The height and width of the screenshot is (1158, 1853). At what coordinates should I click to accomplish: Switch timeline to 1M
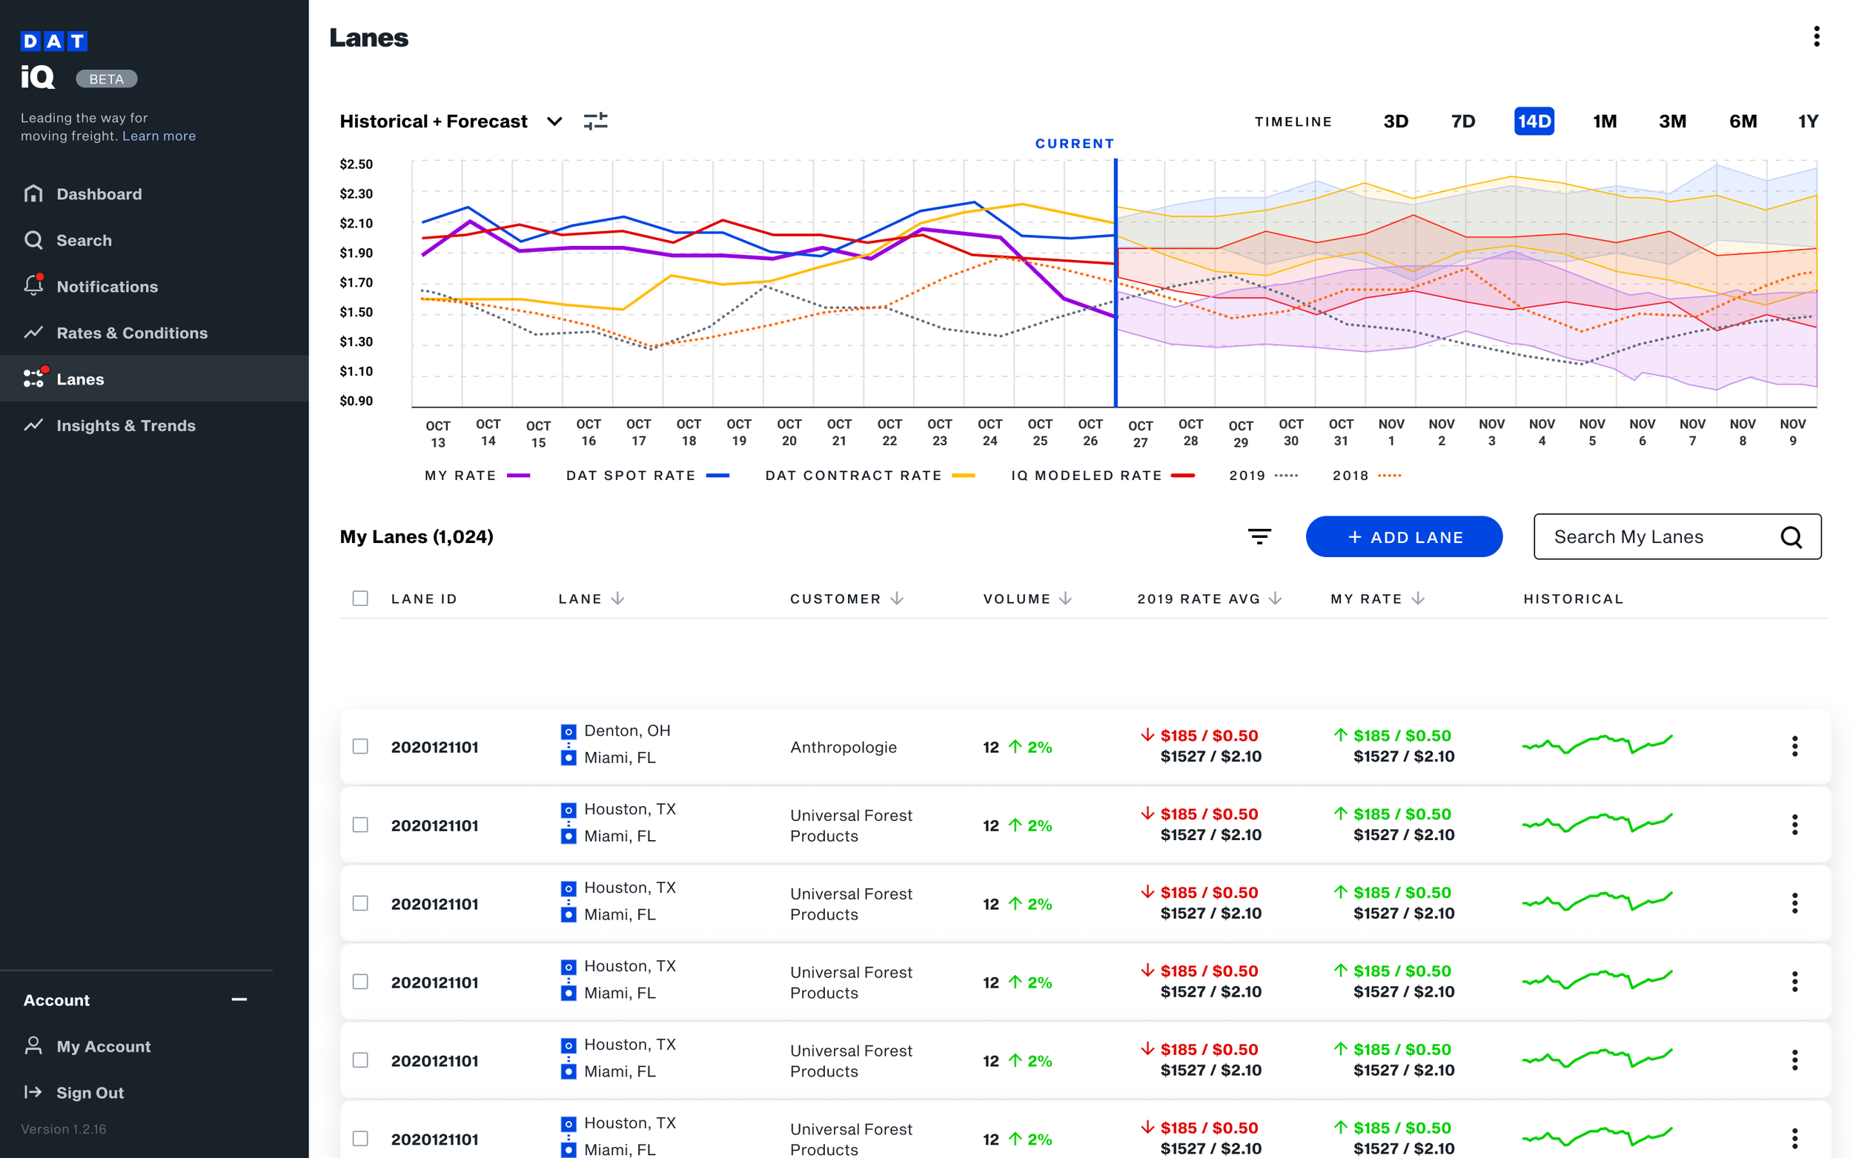click(x=1604, y=121)
